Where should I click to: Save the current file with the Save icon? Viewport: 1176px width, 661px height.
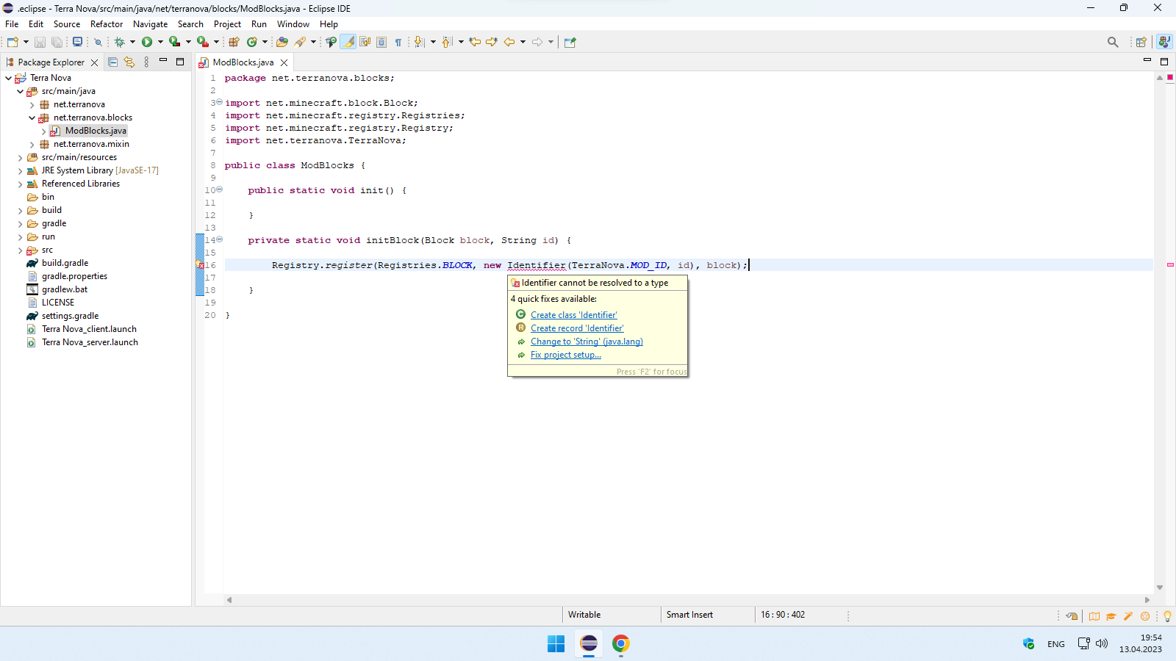(x=39, y=42)
